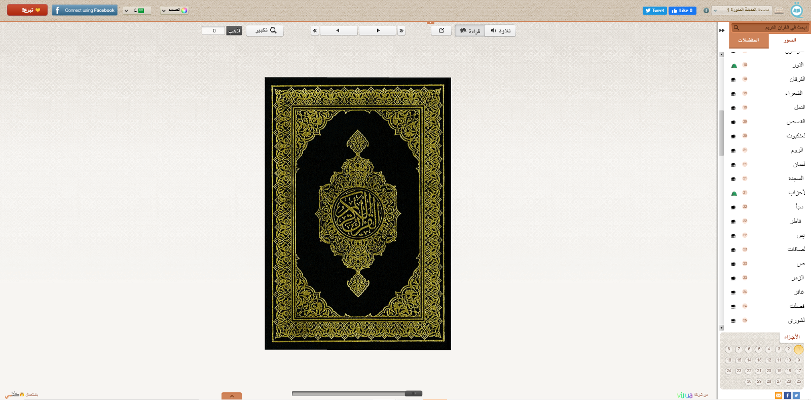
Task: Select surah Al-Qasas (القصص)
Action: (796, 122)
